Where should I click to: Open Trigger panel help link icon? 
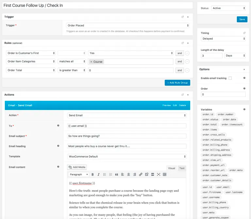coord(182,17)
